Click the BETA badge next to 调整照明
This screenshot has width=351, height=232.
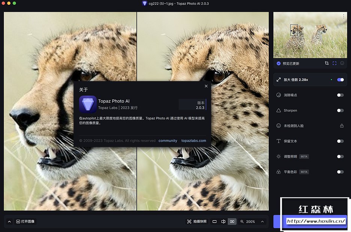click(304, 157)
